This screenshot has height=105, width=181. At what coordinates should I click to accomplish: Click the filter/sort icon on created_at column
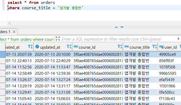(30, 47)
